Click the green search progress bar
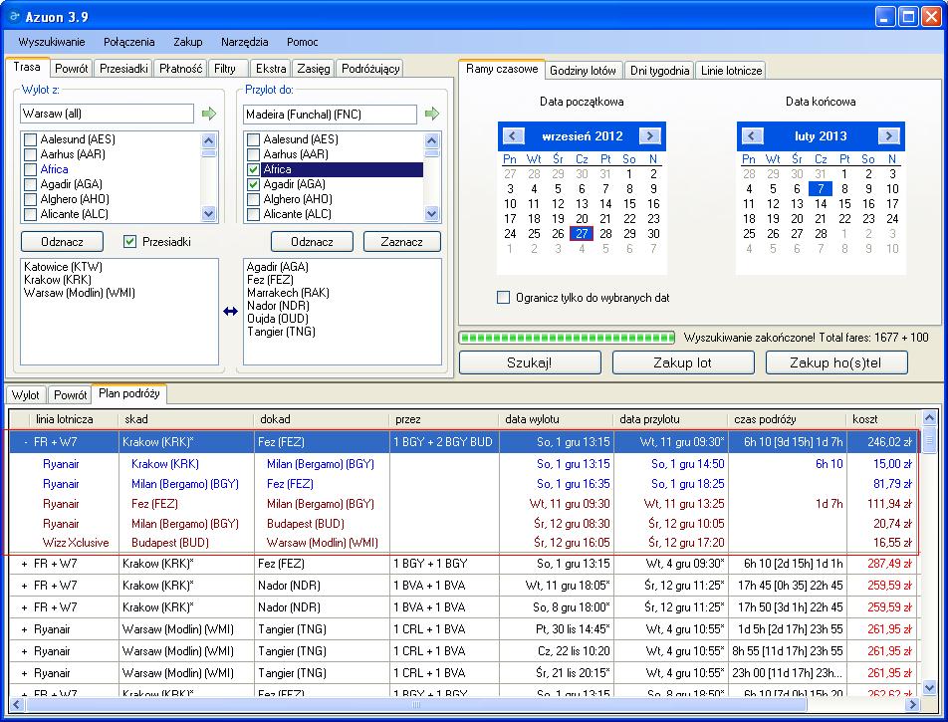The width and height of the screenshot is (948, 722). 568,338
